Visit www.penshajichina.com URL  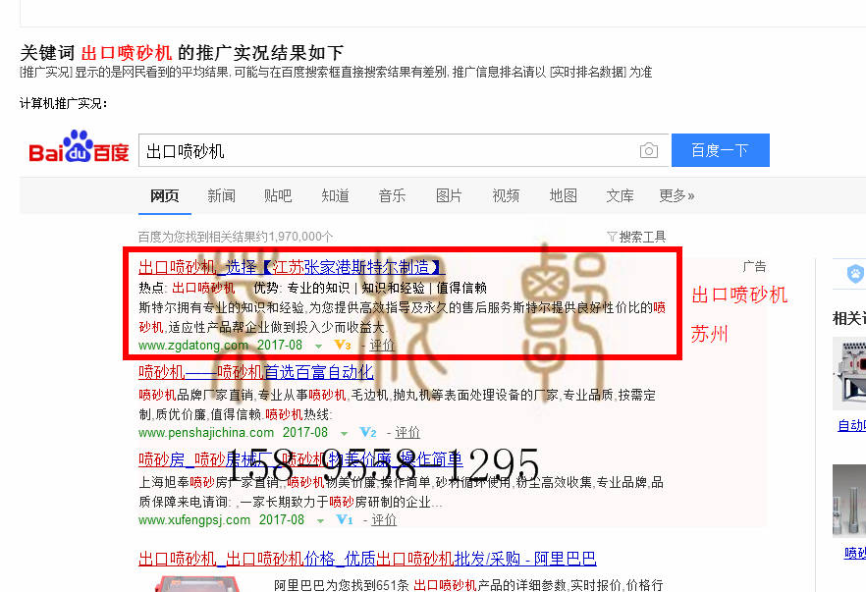pos(206,432)
